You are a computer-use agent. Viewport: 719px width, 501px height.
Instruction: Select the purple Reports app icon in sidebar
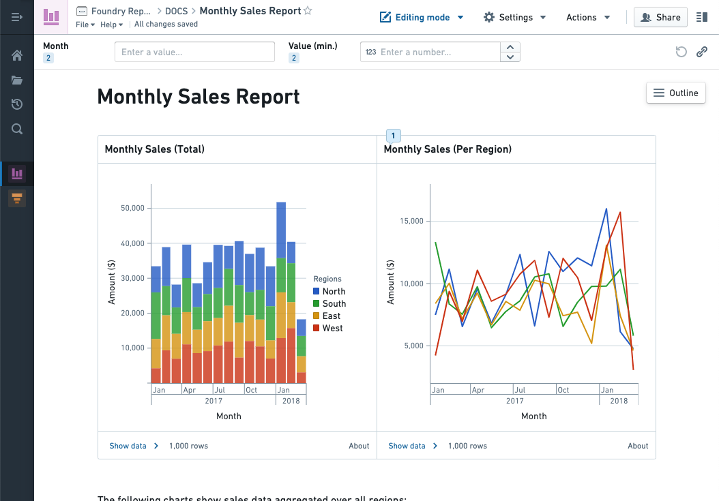(17, 174)
